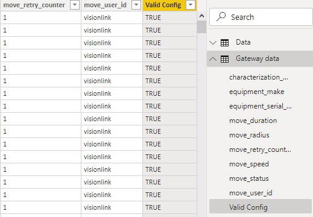Click the magnifier icon in Search box

tap(221, 17)
